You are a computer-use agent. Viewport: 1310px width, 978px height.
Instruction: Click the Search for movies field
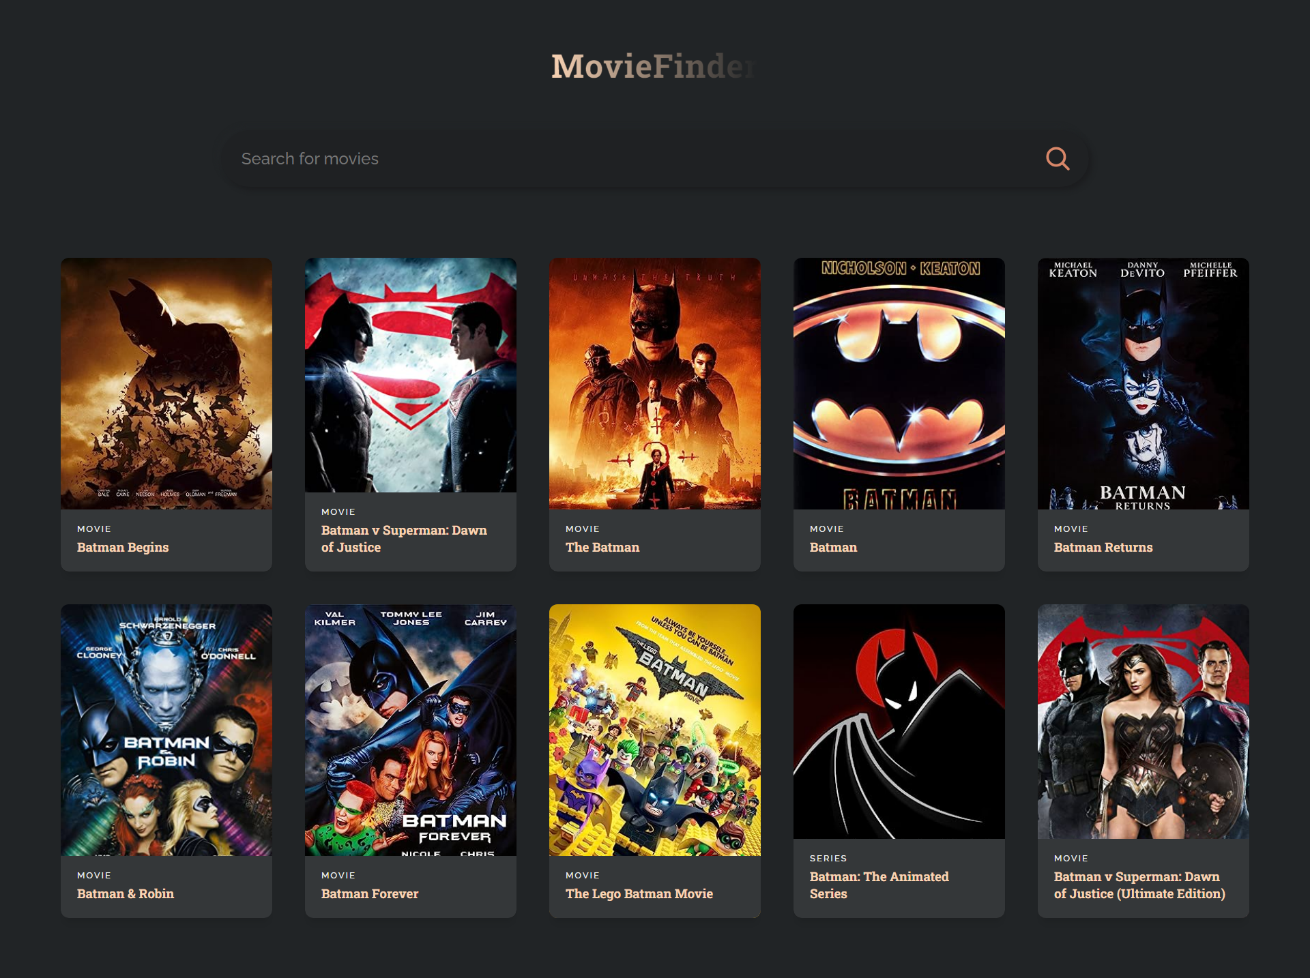click(x=614, y=159)
